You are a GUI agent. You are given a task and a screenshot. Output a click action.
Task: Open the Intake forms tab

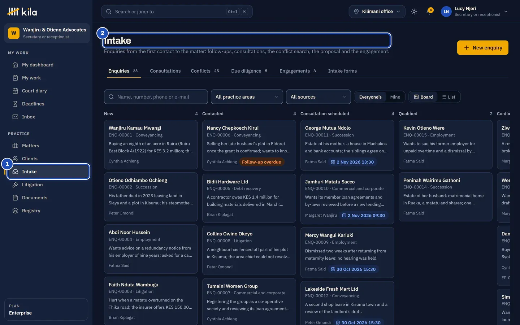(342, 71)
